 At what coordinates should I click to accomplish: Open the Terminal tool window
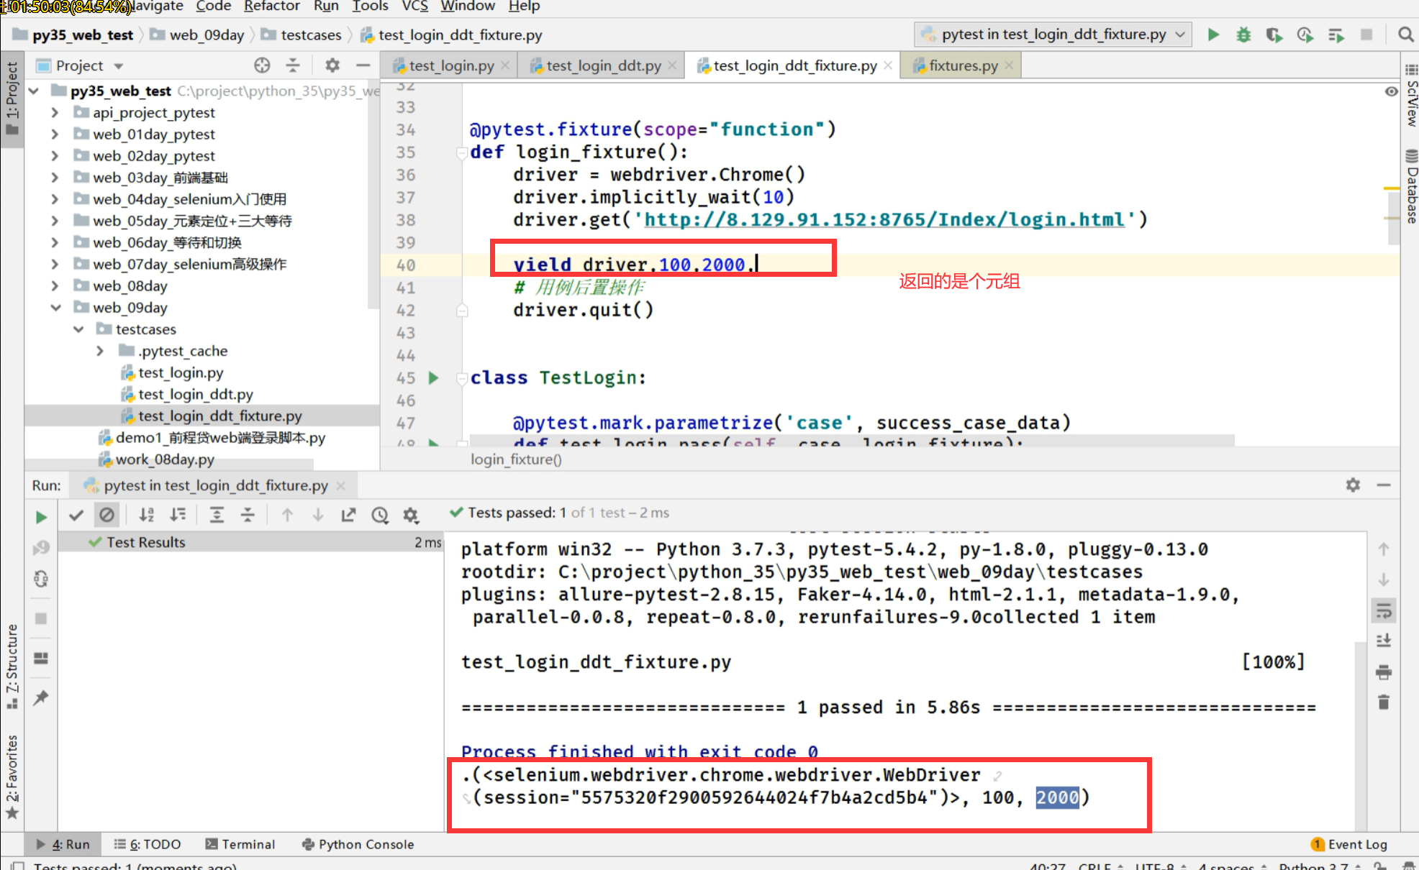(x=240, y=844)
